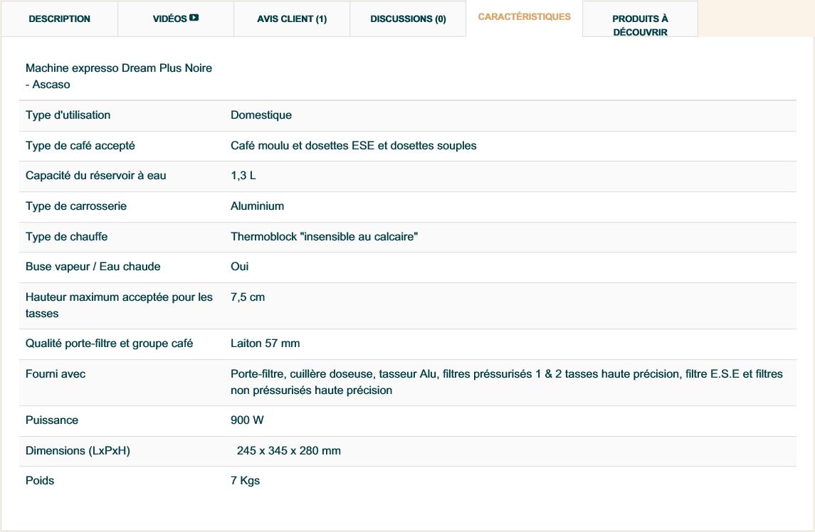Click the video play icon in the VIDÉOS tab

tap(194, 18)
